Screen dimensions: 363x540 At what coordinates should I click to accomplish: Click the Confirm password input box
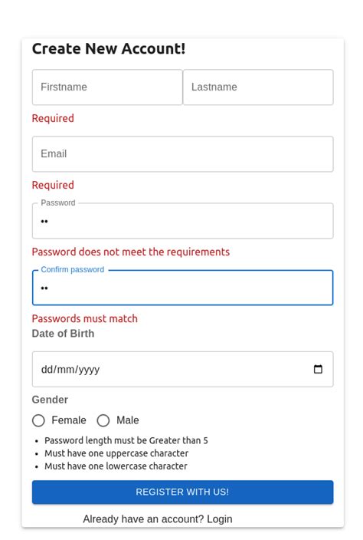(x=182, y=288)
